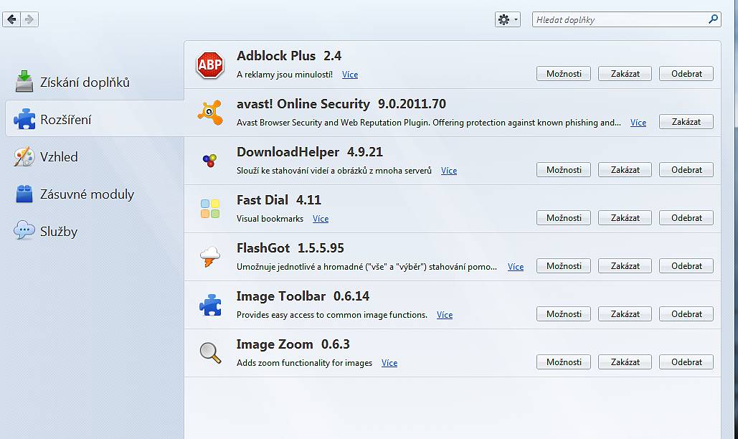This screenshot has width=738, height=439.
Task: Go forward with the right arrow button
Action: tap(29, 19)
